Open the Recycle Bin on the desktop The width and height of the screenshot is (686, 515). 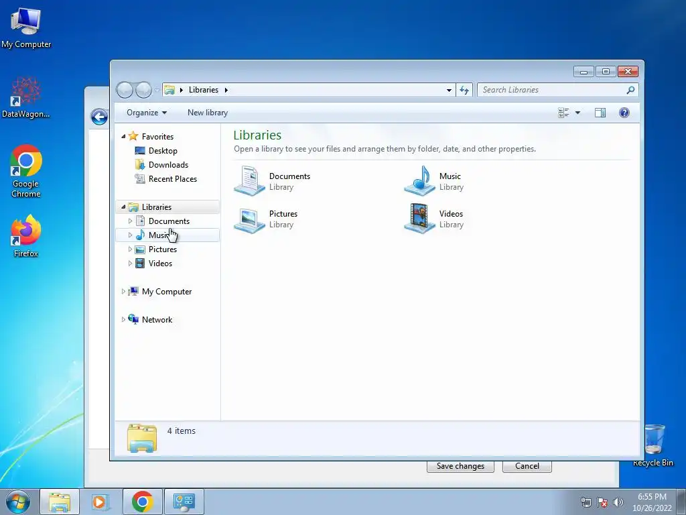[x=654, y=445]
